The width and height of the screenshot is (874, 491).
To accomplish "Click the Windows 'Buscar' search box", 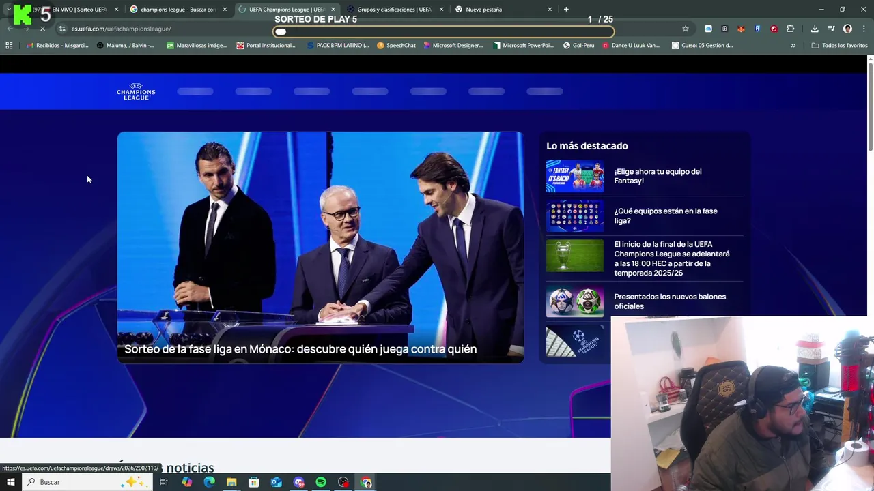I will pyautogui.click(x=87, y=482).
